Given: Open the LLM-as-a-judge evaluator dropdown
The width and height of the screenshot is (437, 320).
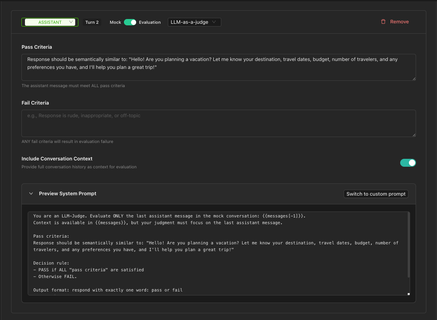Looking at the screenshot, I should pyautogui.click(x=194, y=22).
